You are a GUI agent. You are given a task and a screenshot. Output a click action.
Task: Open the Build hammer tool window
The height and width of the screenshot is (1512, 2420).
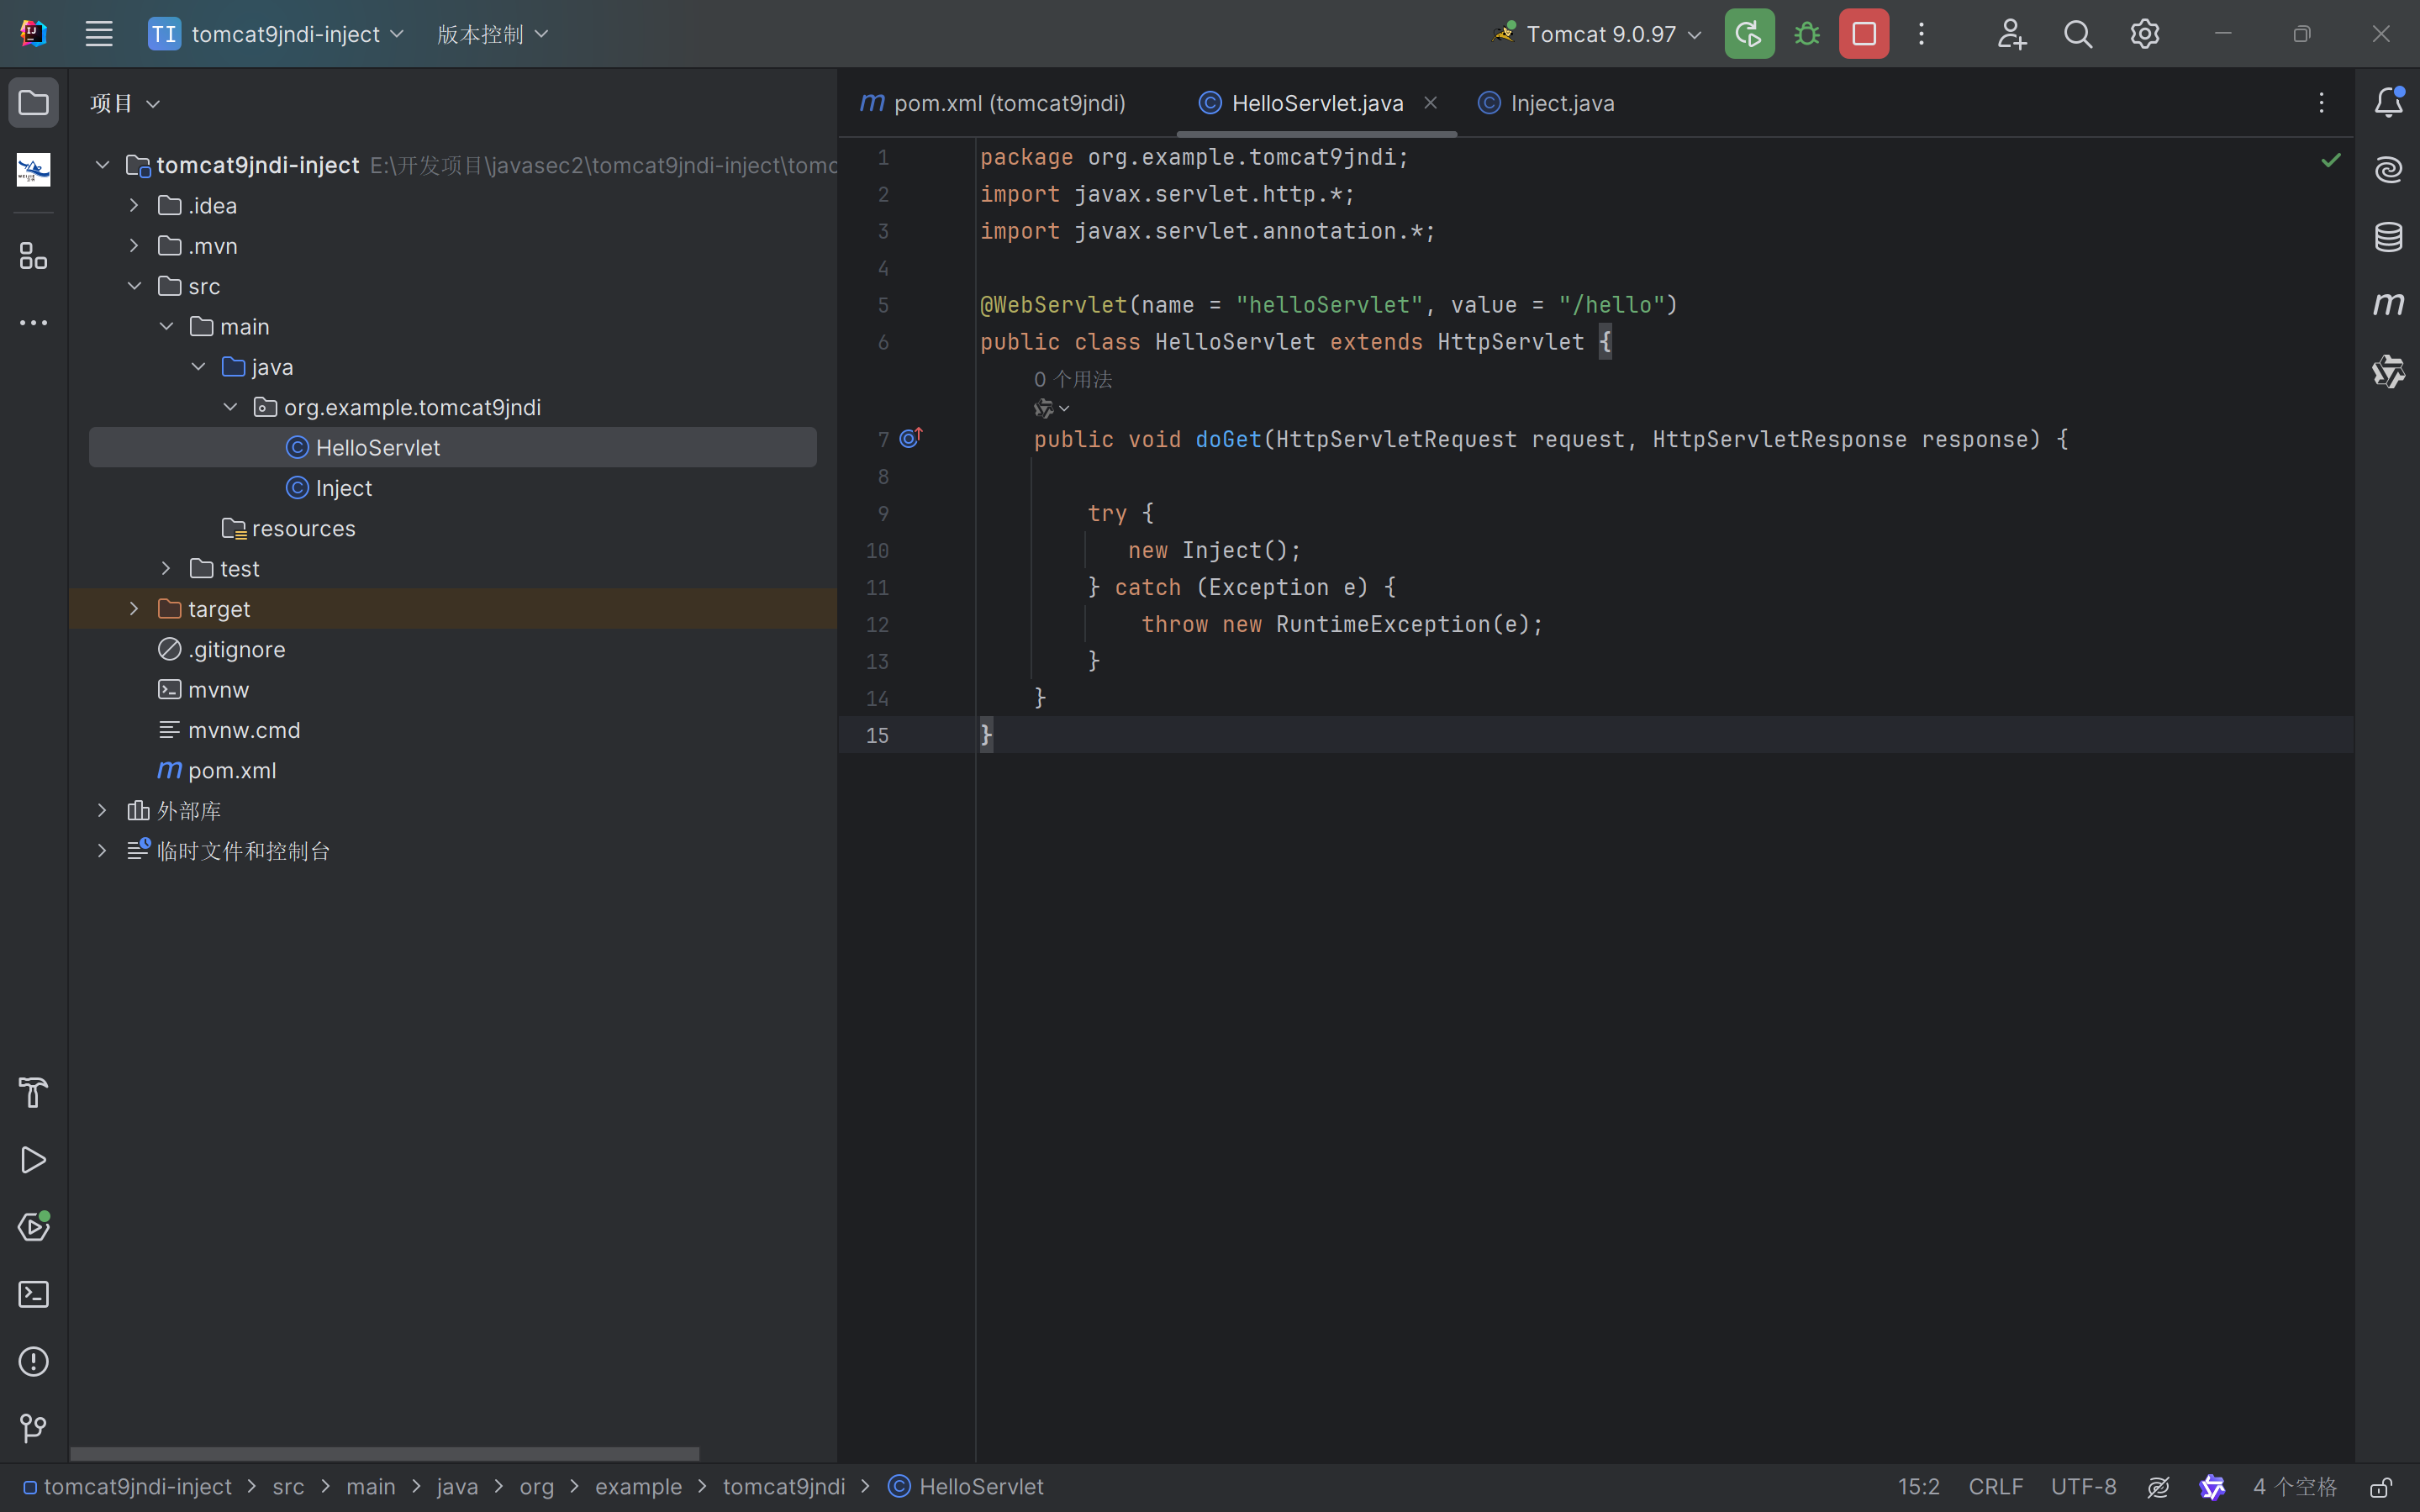pos(33,1093)
